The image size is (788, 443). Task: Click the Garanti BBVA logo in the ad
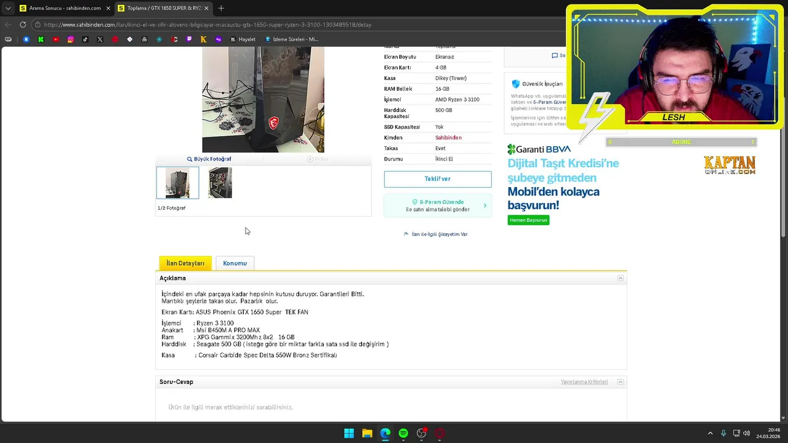click(539, 149)
